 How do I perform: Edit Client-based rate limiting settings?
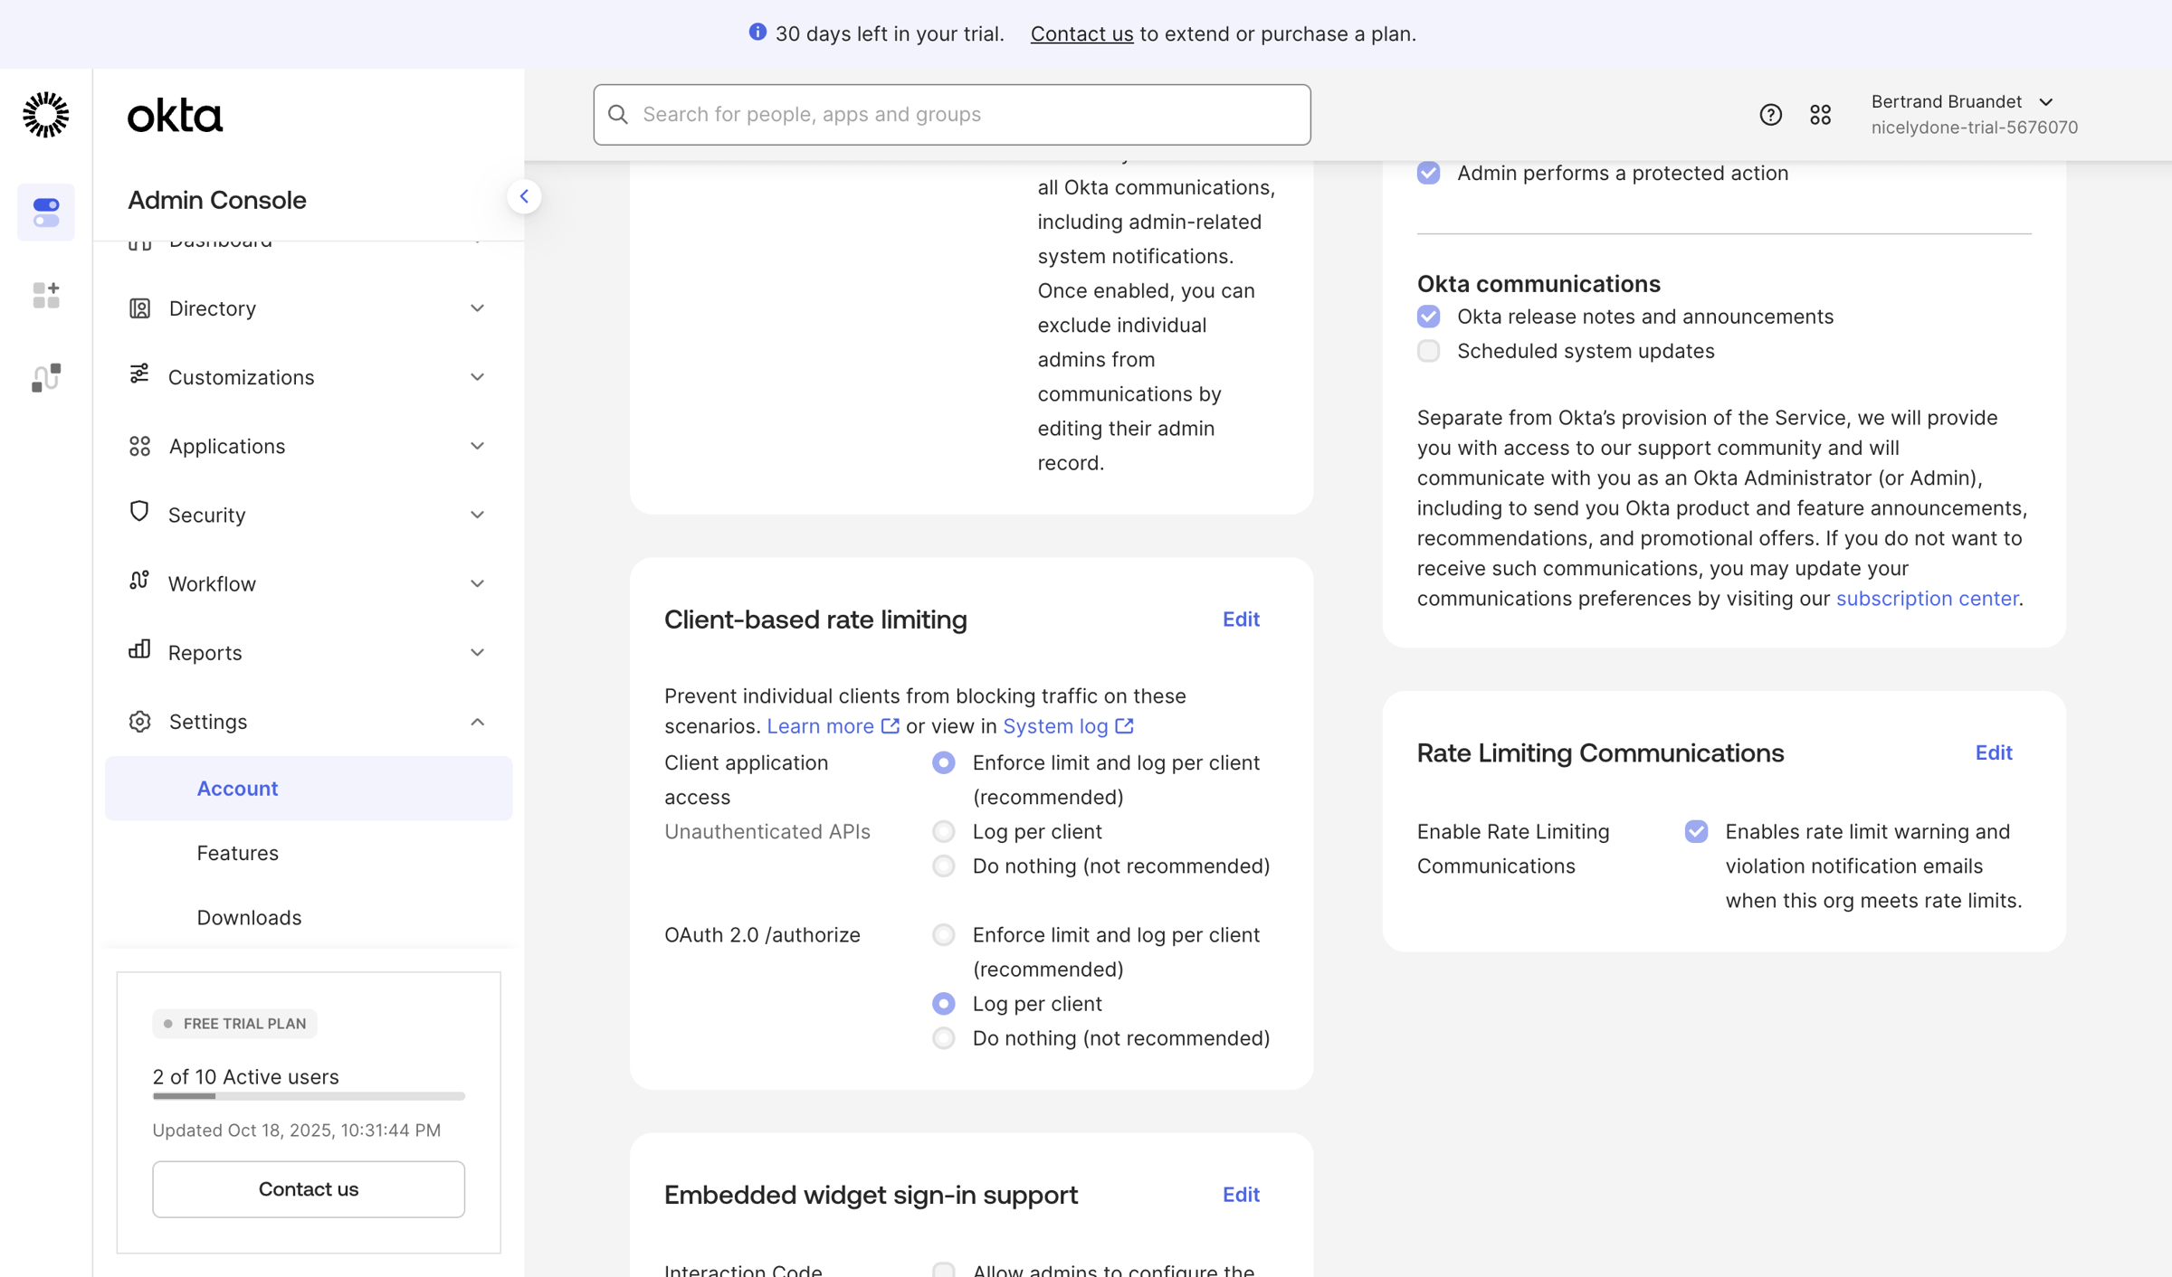coord(1241,620)
